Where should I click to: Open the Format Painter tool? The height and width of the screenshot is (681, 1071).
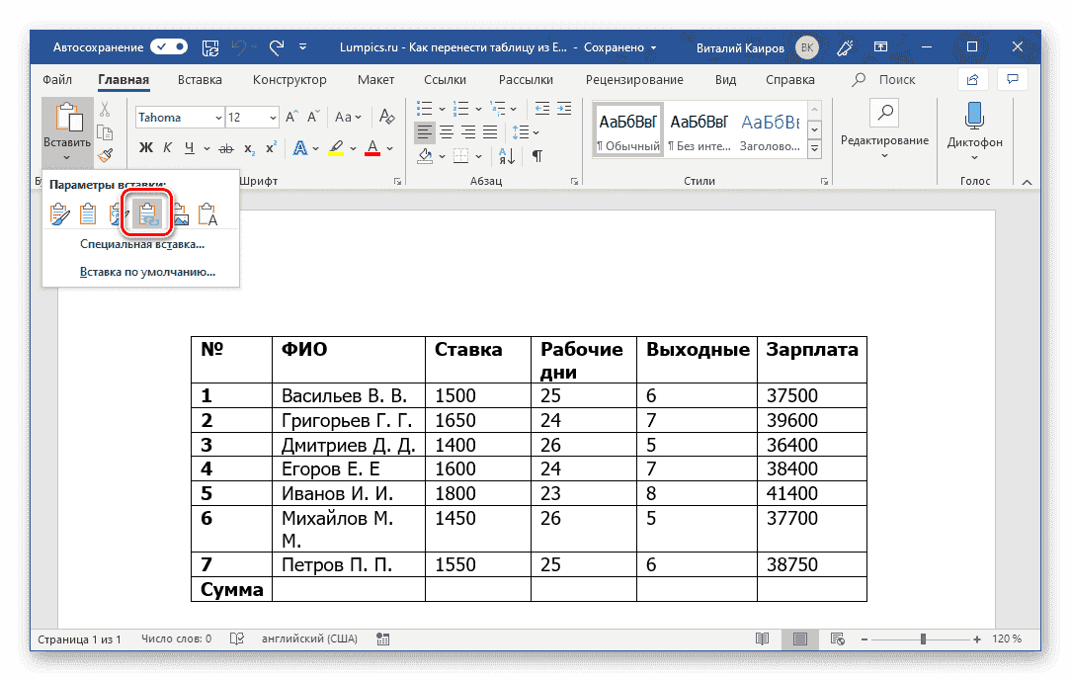click(105, 154)
